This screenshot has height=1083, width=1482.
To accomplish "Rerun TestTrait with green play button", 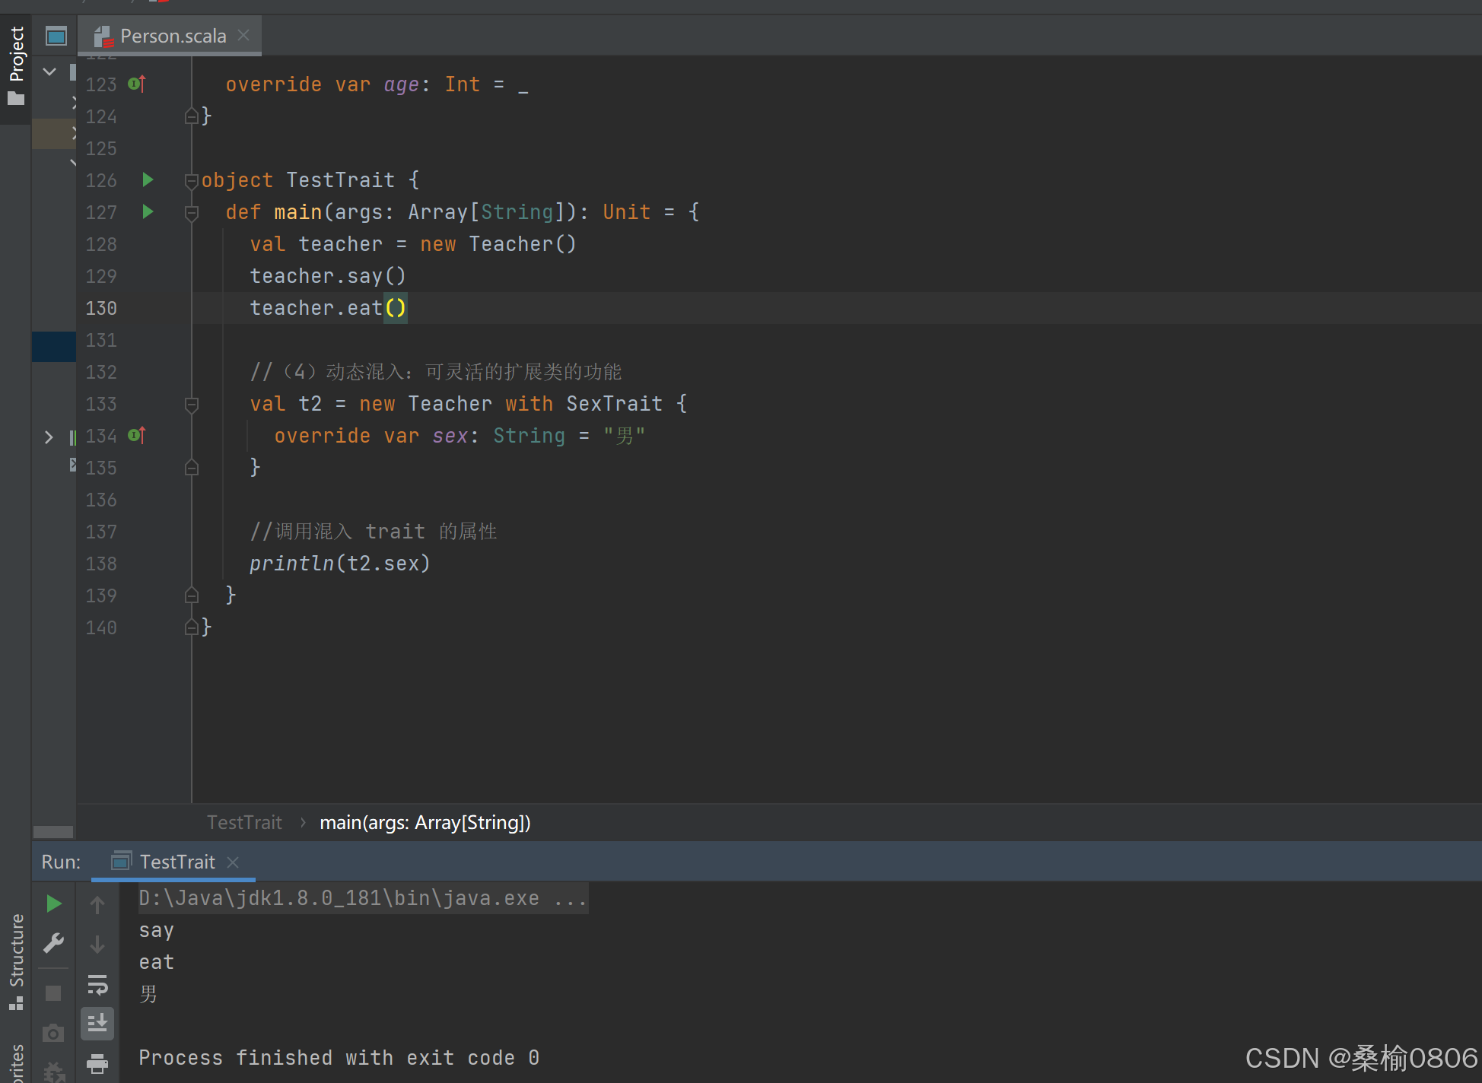I will point(53,904).
